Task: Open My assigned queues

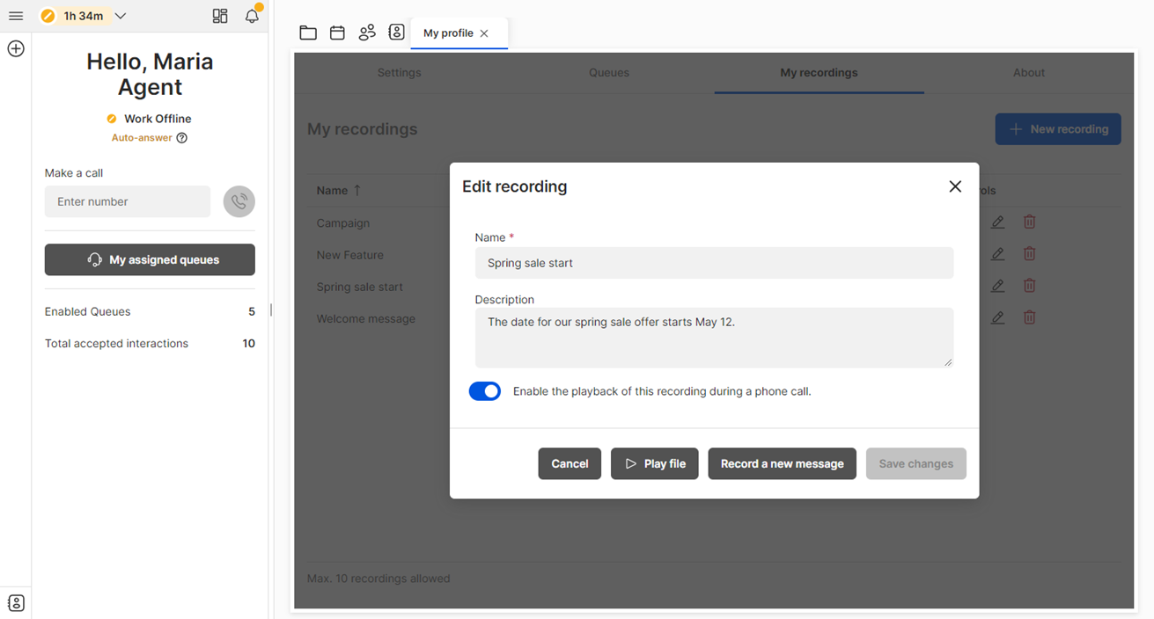Action: coord(150,259)
